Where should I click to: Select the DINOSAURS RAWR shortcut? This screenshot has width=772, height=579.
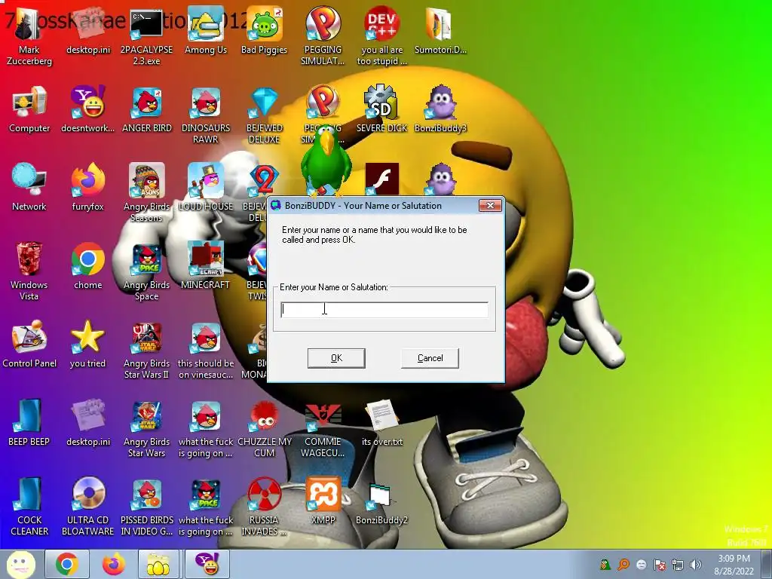[x=206, y=115]
